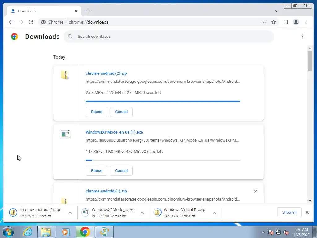Open the profile avatar menu
Screen dimensions: 317x238
[x=296, y=22]
